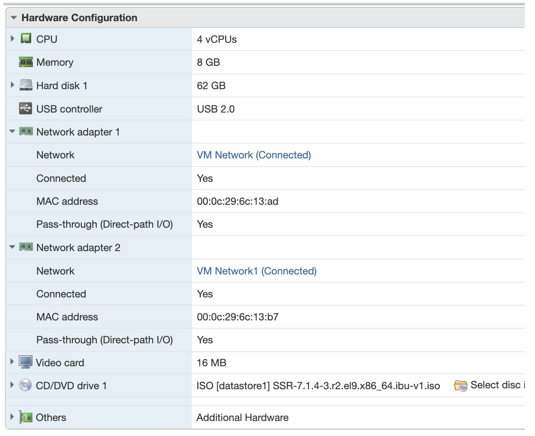Click the CPU chip icon
The height and width of the screenshot is (436, 535).
point(26,38)
